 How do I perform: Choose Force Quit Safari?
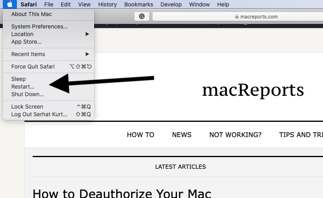pyautogui.click(x=48, y=67)
